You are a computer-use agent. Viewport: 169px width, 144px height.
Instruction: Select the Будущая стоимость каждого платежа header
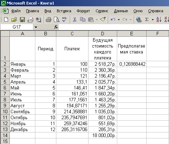pos(103,49)
